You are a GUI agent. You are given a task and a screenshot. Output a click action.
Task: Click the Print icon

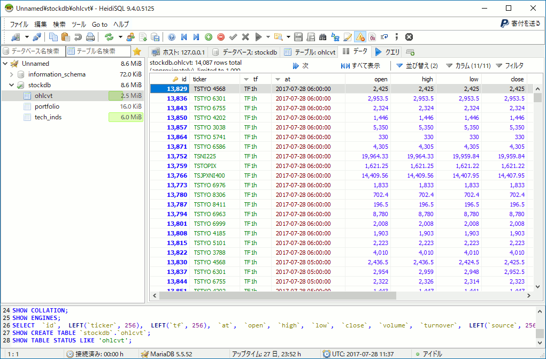pos(90,37)
